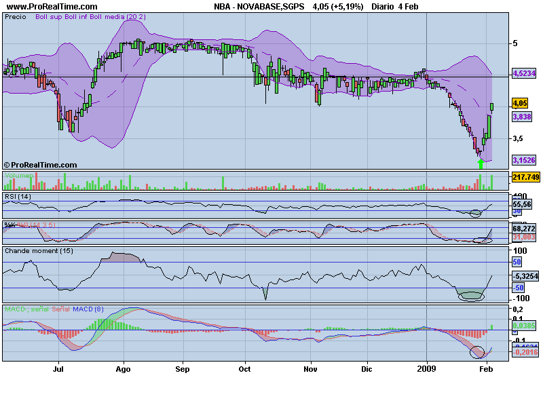Click the orange 4,05 current price tag
This screenshot has height=407, width=543.
[x=520, y=103]
